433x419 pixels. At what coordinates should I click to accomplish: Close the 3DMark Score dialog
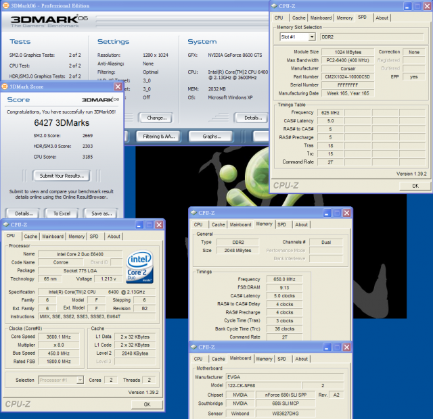(x=118, y=87)
